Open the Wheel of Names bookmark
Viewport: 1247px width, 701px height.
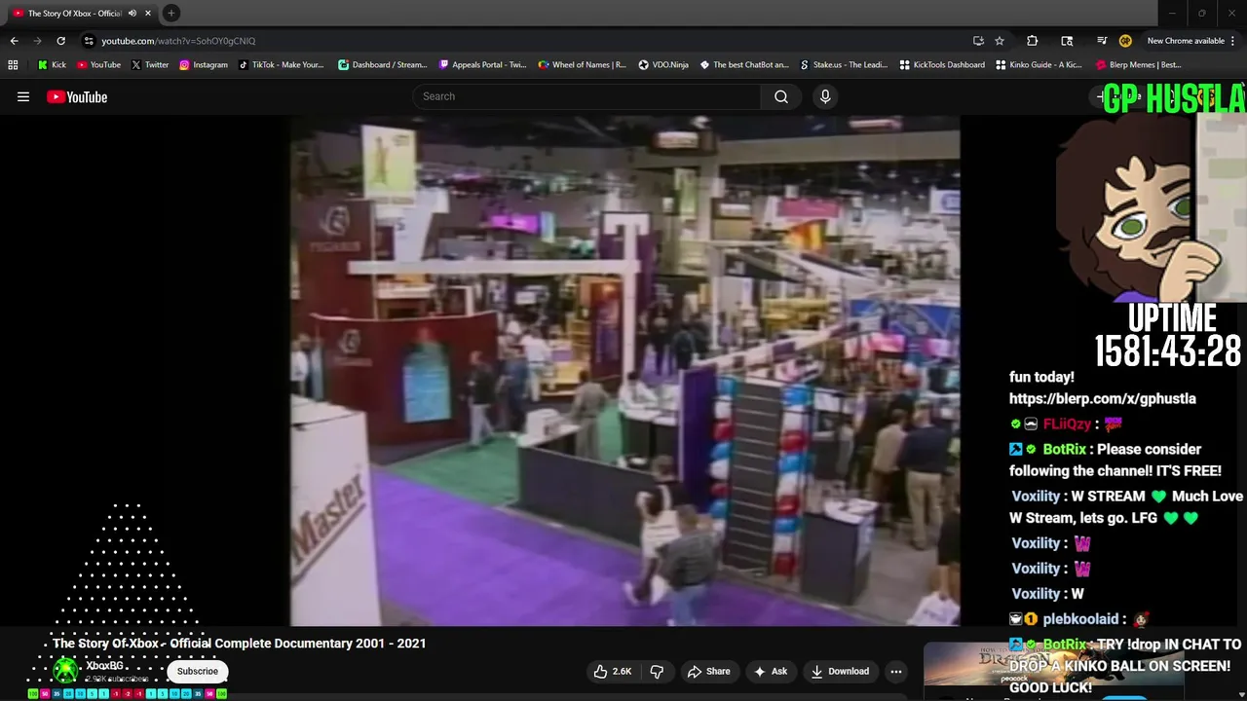coord(583,65)
